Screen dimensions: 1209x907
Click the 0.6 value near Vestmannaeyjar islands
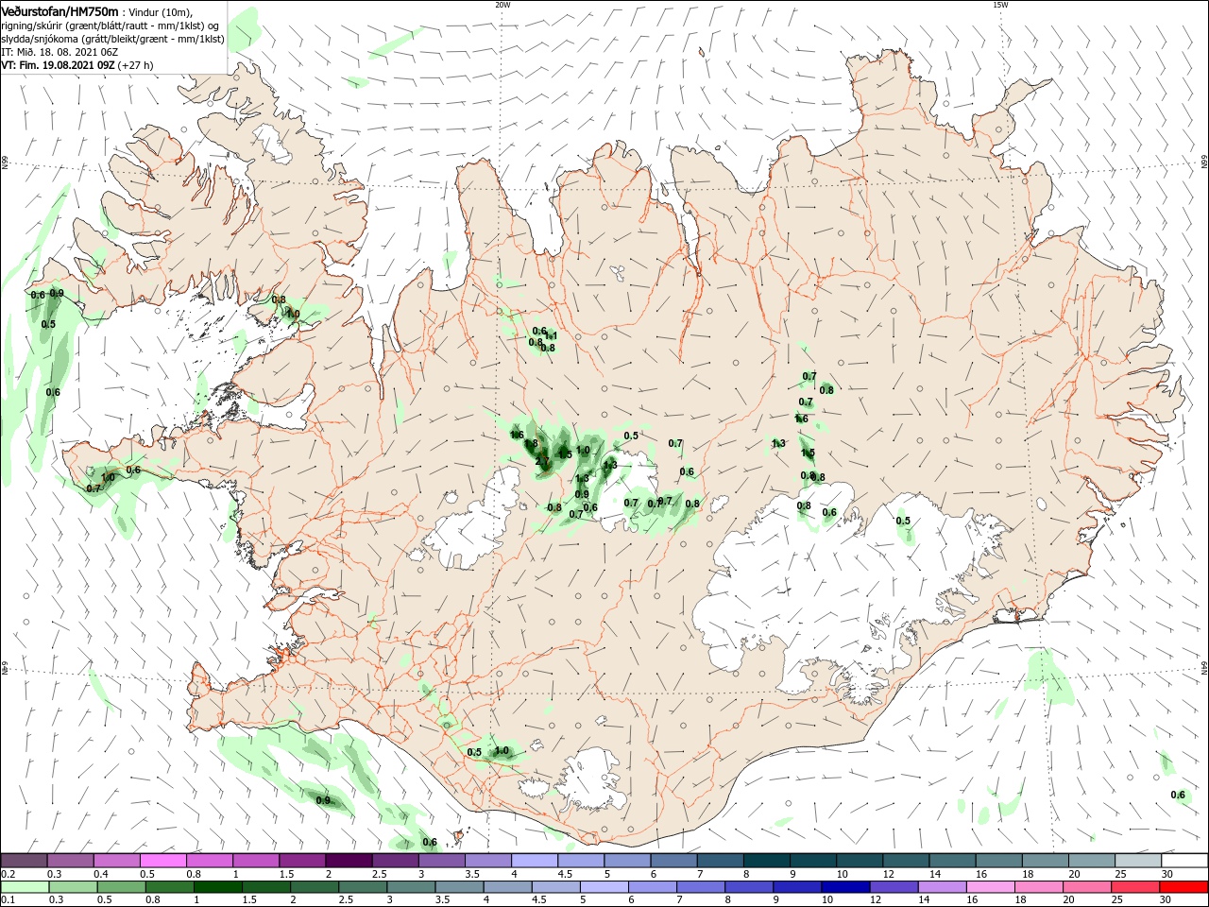429,842
